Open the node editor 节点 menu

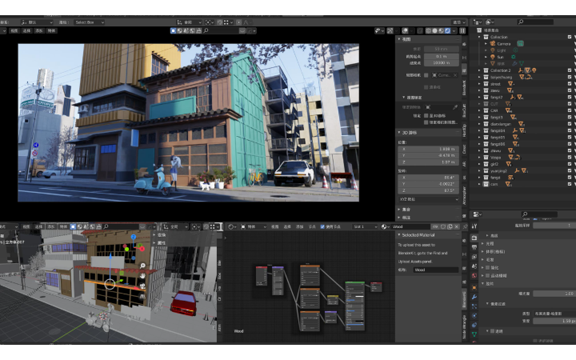[x=312, y=226]
